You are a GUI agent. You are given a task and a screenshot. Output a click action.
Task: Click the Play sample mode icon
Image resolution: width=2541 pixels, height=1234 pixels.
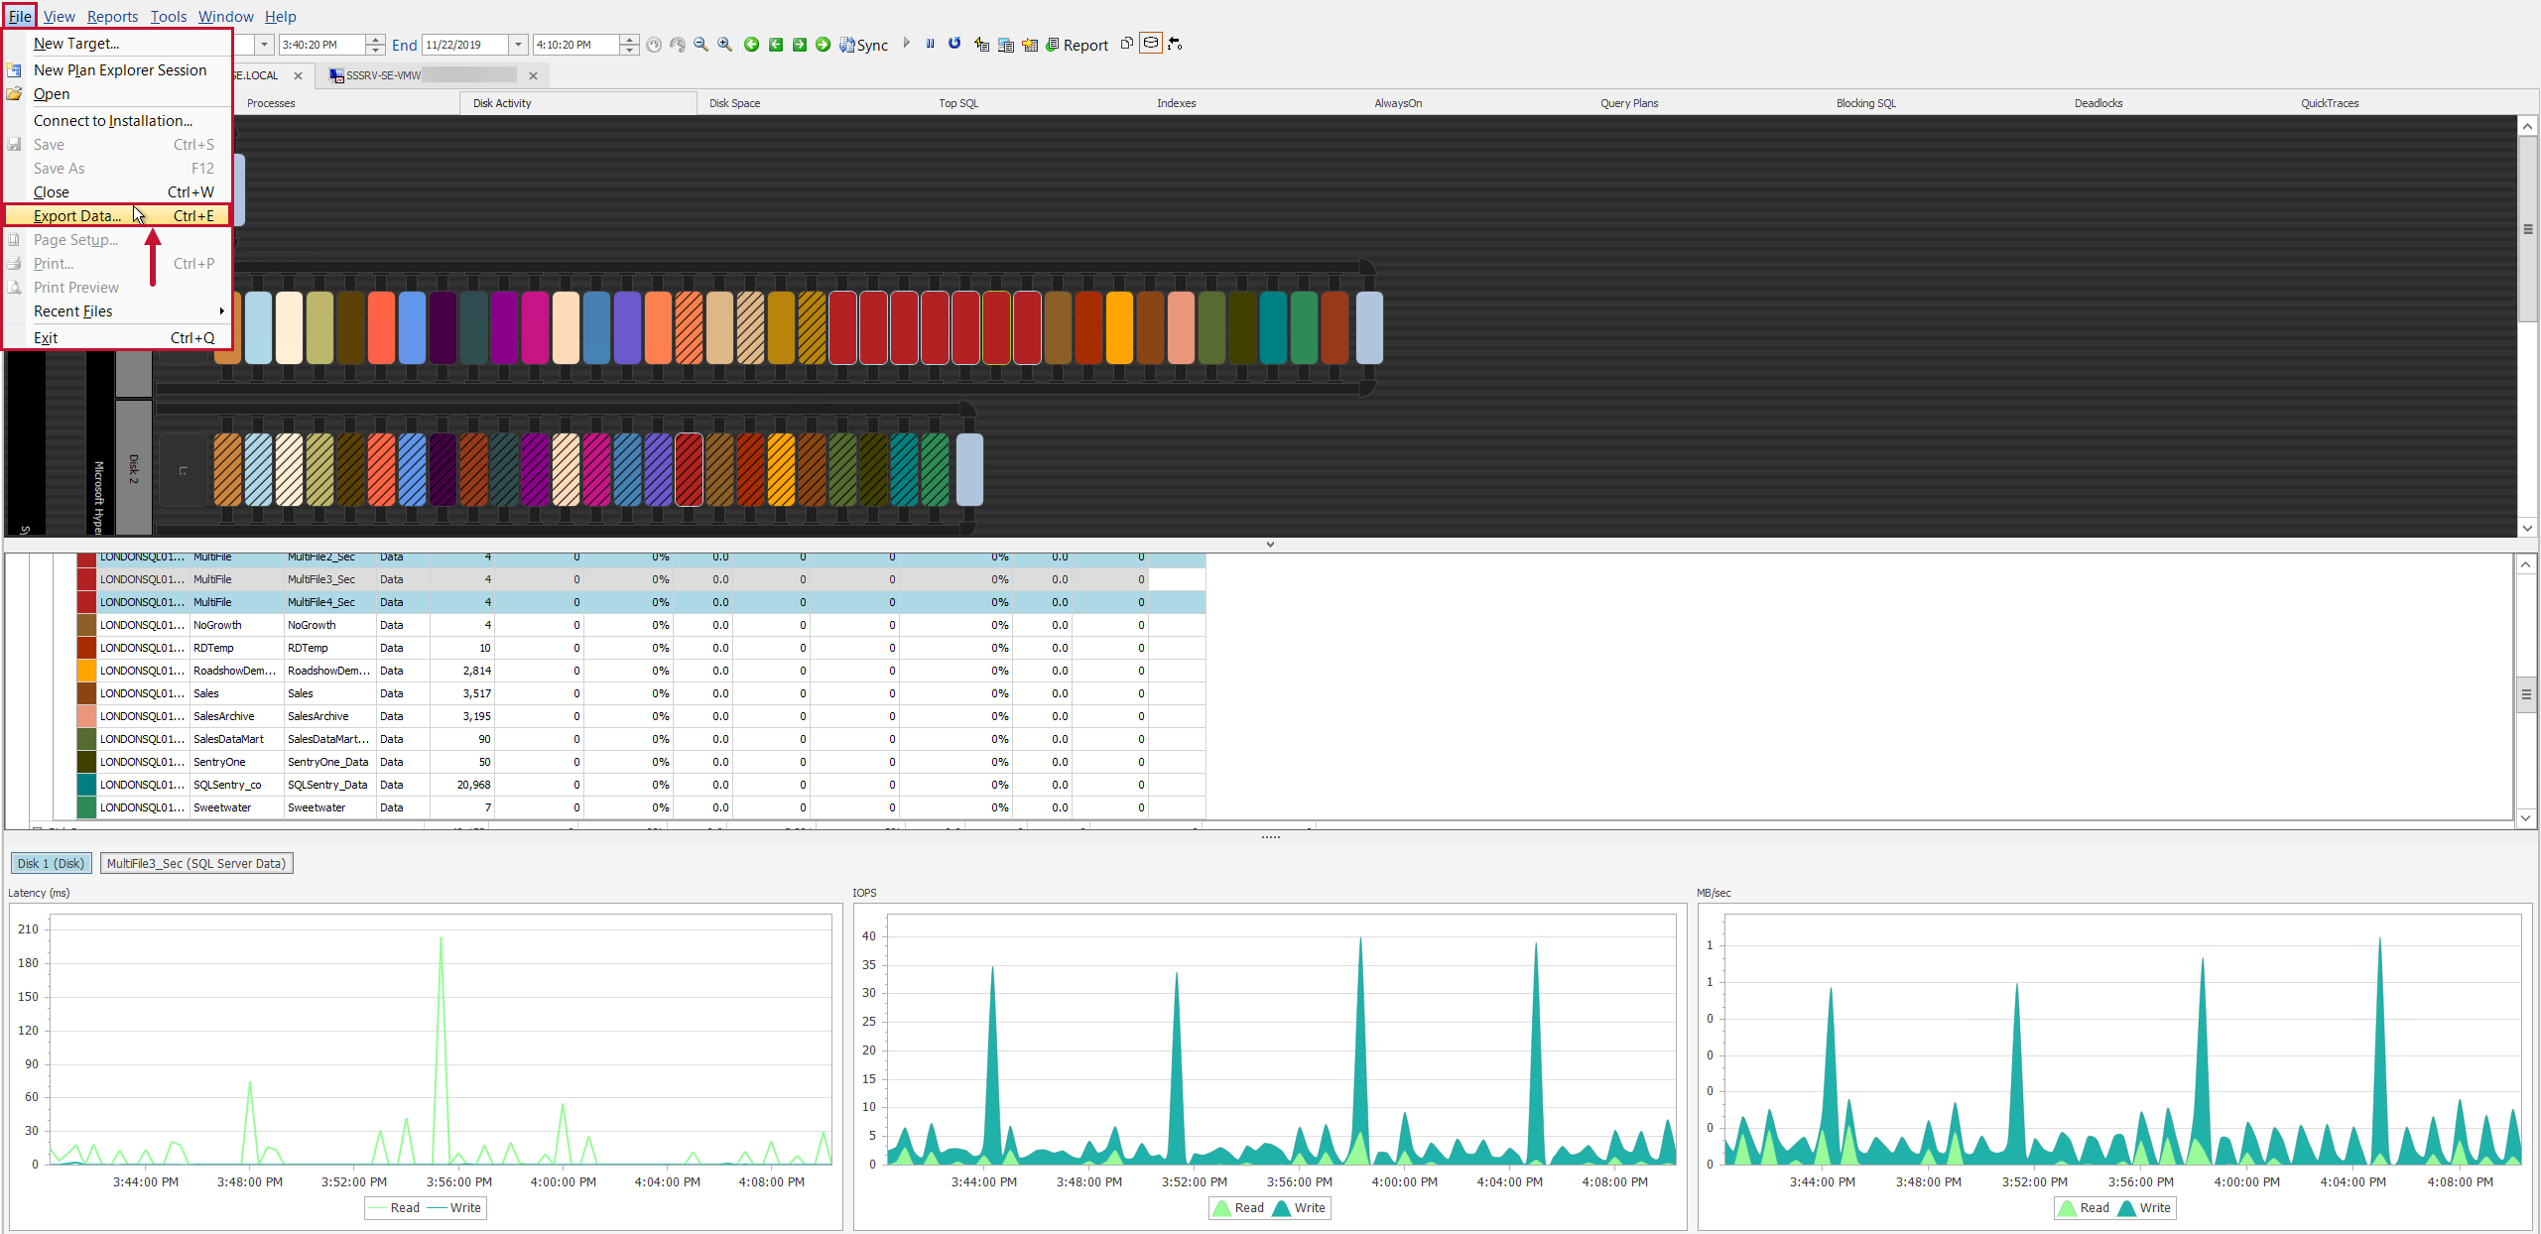[x=906, y=44]
